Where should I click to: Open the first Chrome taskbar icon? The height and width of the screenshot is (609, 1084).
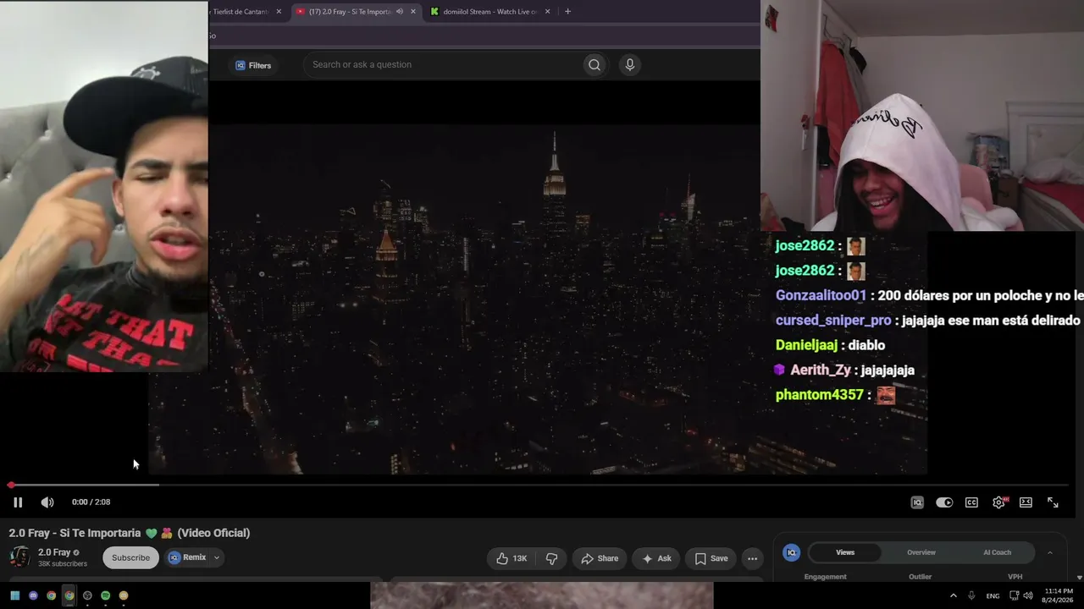point(52,595)
